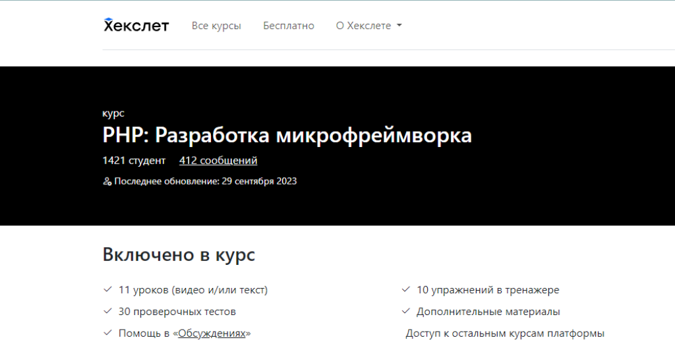Viewport: 675px width, 346px height.
Task: Expand the О Хекслете dropdown
Action: (x=368, y=26)
